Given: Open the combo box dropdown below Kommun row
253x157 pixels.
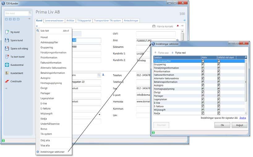Looking at the screenshot, I should click(x=99, y=115).
